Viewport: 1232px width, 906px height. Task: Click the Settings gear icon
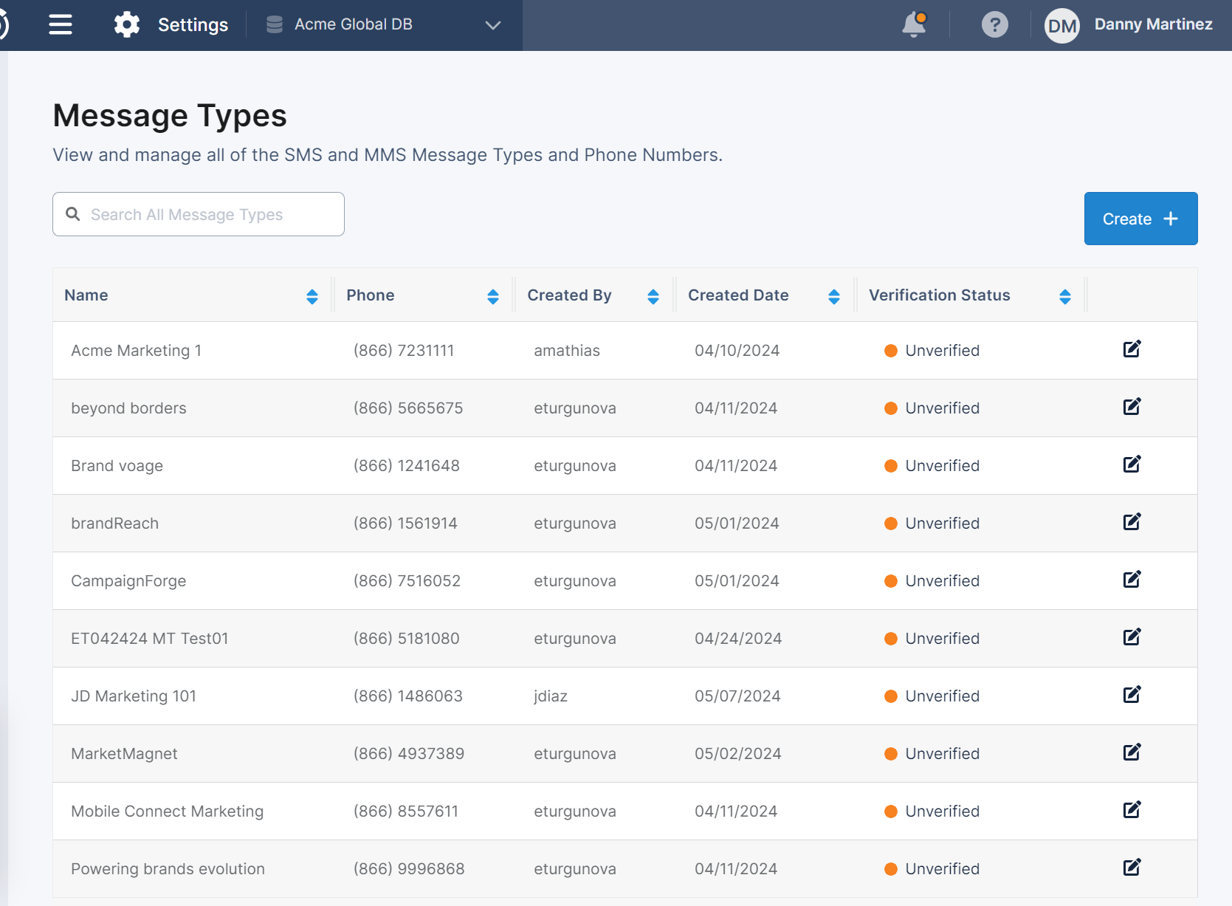click(x=127, y=24)
